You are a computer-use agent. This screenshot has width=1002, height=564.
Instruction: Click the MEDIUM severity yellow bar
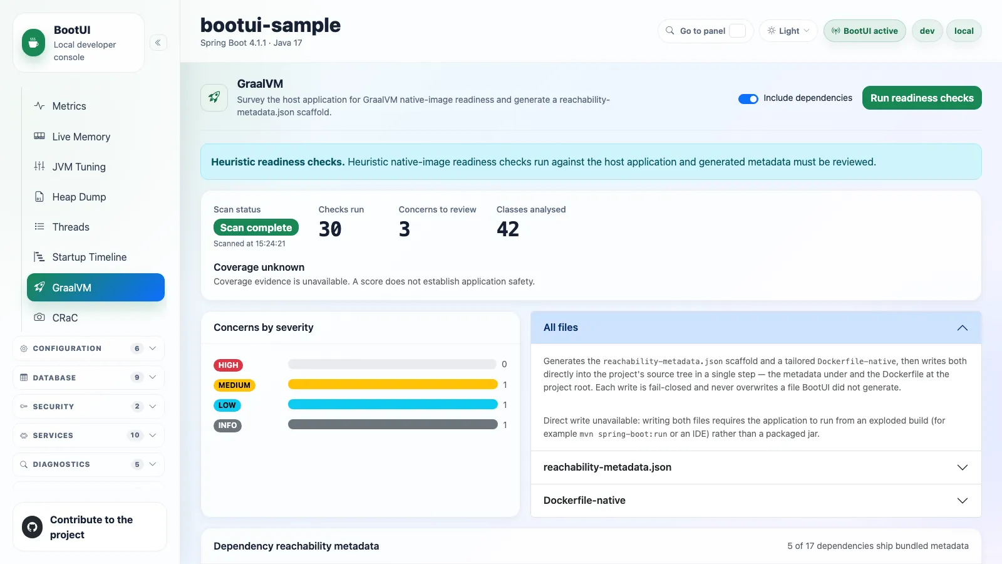pos(393,385)
